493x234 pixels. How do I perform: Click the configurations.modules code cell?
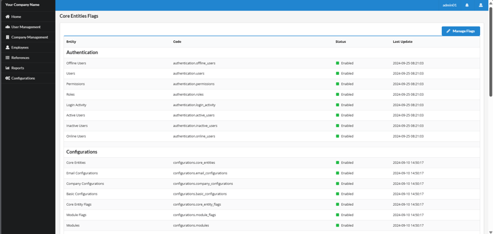tap(191, 225)
